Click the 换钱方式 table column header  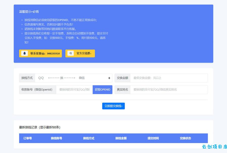point(89,138)
